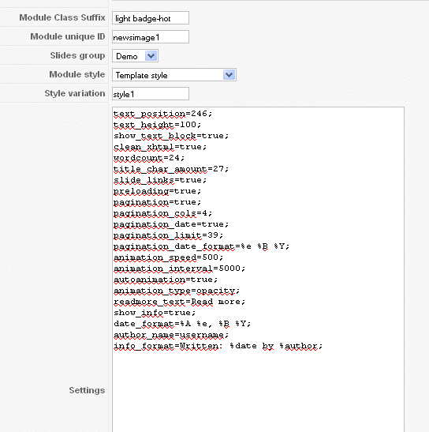429x432 pixels.
Task: Click the Style variation field containing style1
Action: 151,94
